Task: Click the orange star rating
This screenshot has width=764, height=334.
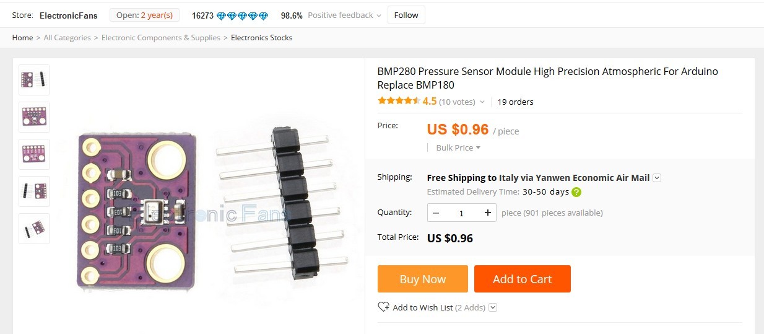Action: [x=399, y=101]
